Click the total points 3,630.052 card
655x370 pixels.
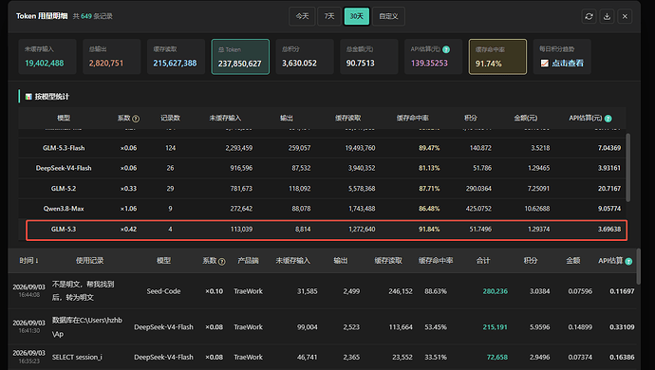(x=305, y=57)
